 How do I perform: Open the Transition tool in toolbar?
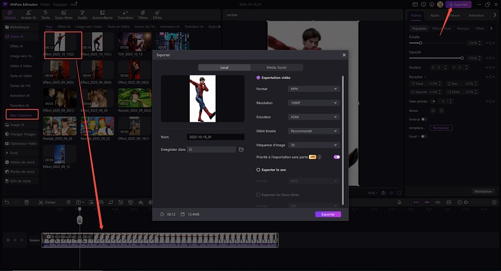(x=125, y=15)
